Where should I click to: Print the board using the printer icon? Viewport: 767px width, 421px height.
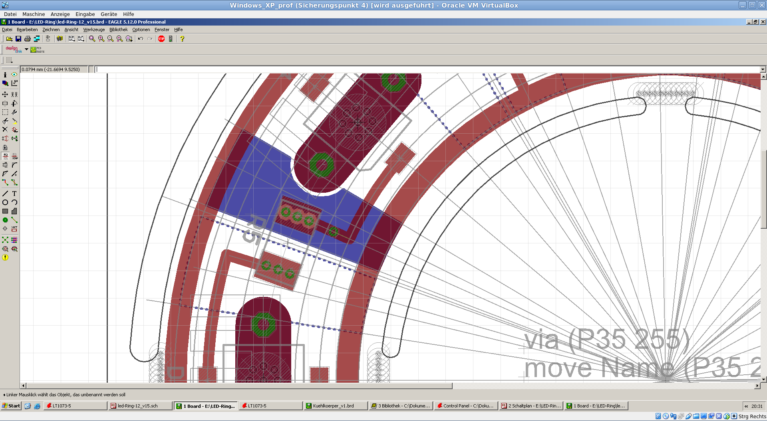click(x=28, y=39)
